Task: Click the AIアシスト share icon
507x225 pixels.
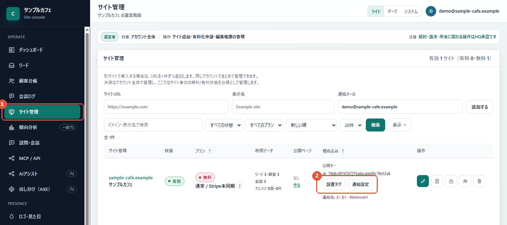Action: point(12,174)
